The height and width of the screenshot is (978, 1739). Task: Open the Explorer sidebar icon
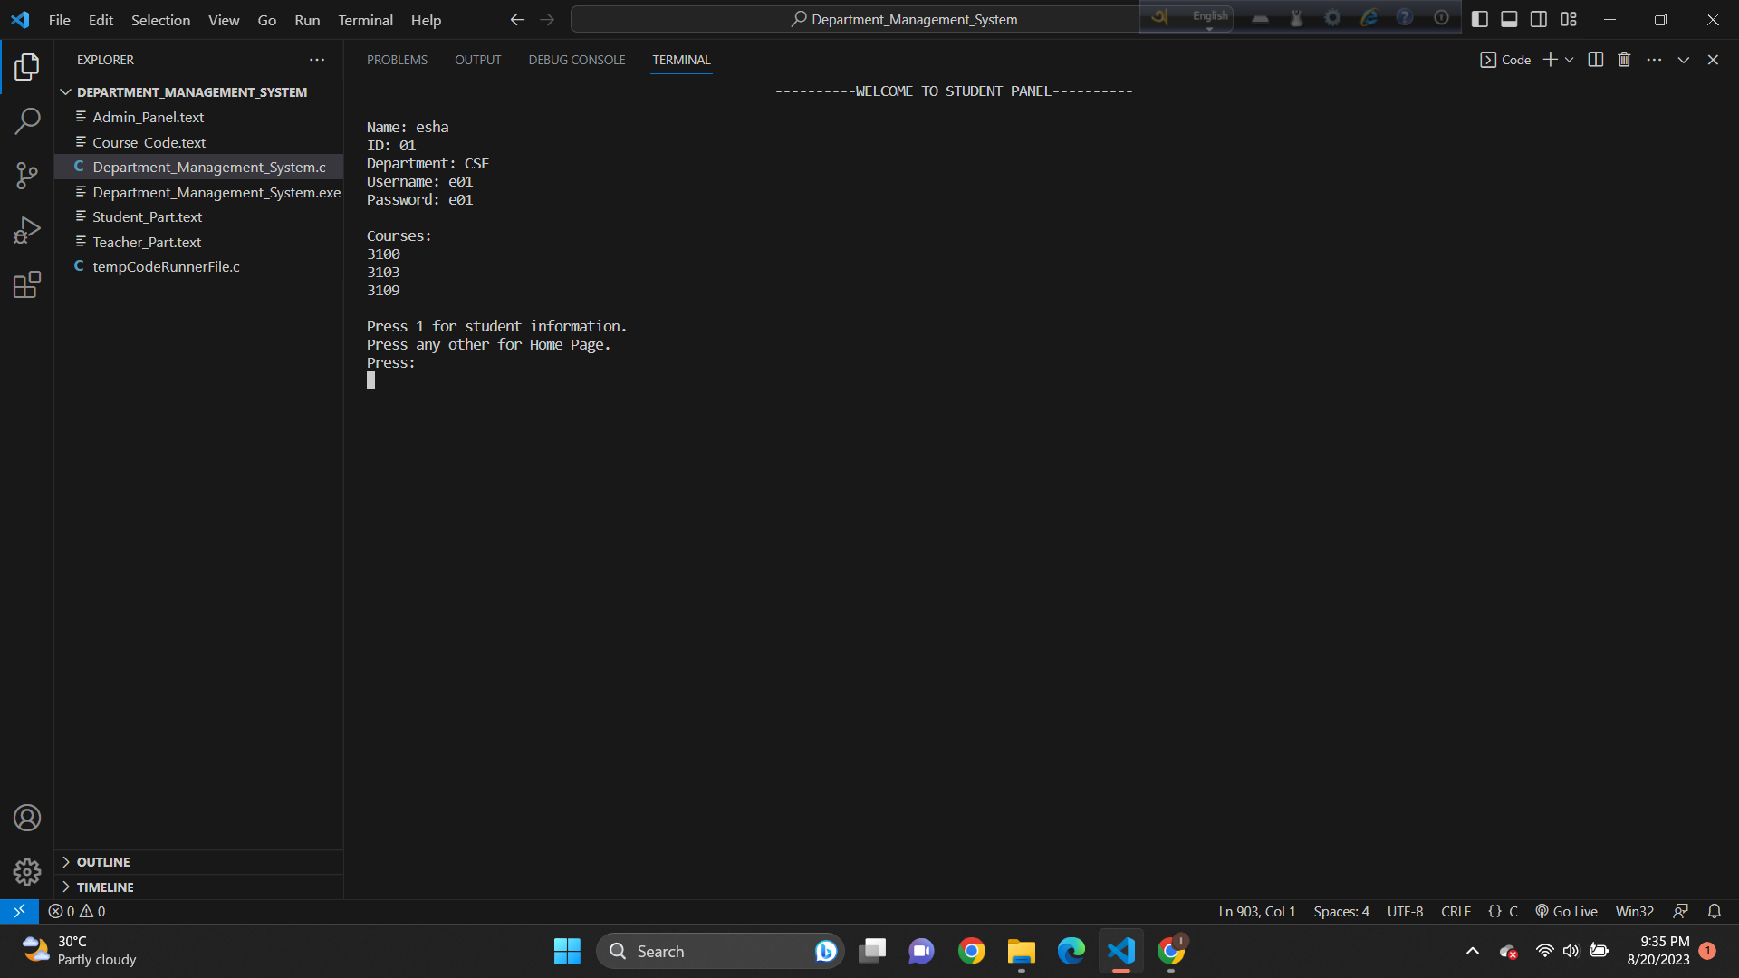click(x=26, y=66)
